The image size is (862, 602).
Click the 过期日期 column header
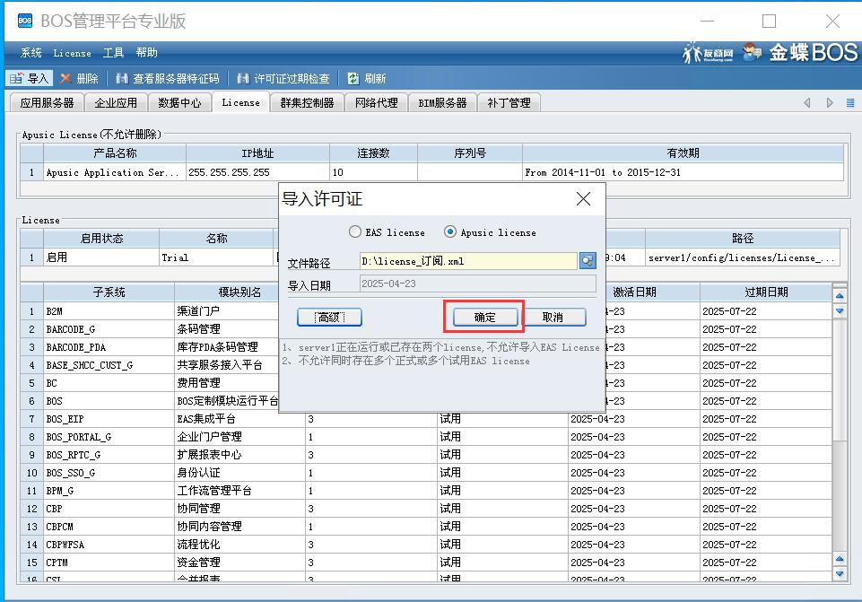tap(766, 292)
